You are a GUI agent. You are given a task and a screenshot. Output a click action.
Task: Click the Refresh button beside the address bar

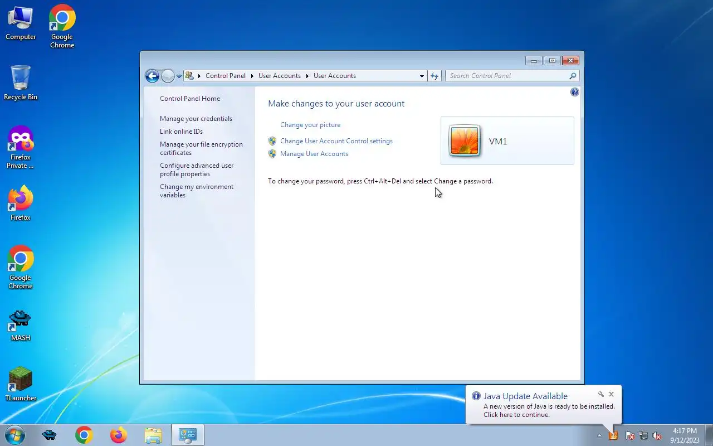[x=434, y=76]
